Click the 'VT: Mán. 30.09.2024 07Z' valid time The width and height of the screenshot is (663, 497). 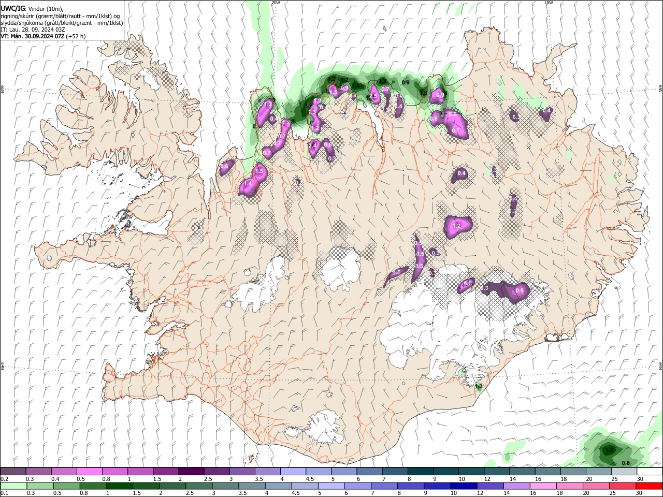(32, 36)
